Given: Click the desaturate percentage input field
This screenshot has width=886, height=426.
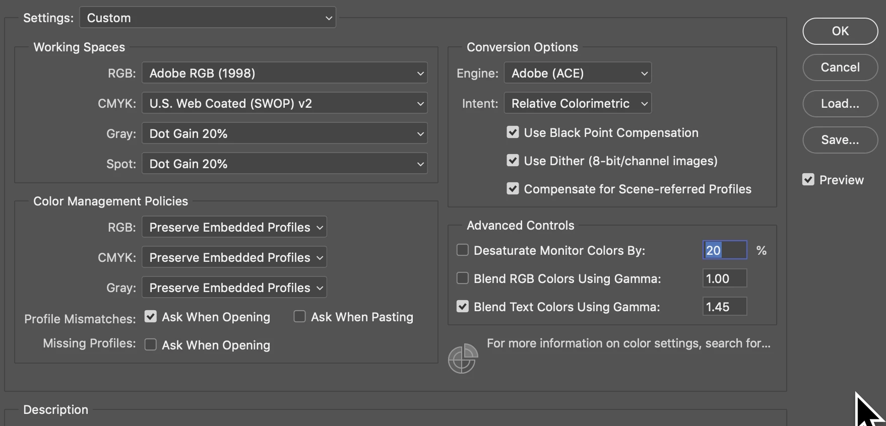Looking at the screenshot, I should 725,250.
